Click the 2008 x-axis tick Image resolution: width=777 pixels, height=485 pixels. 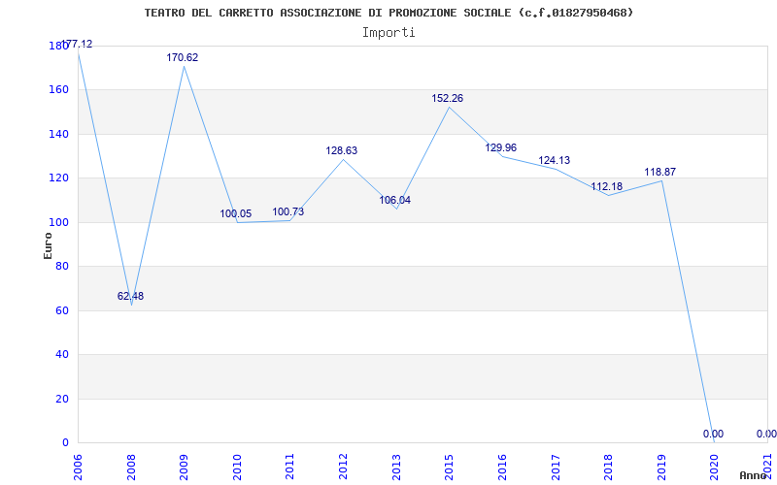coord(131,468)
